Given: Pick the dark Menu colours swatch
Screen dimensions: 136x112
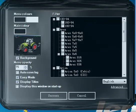Looking at the screenshot, I should pos(20,19).
